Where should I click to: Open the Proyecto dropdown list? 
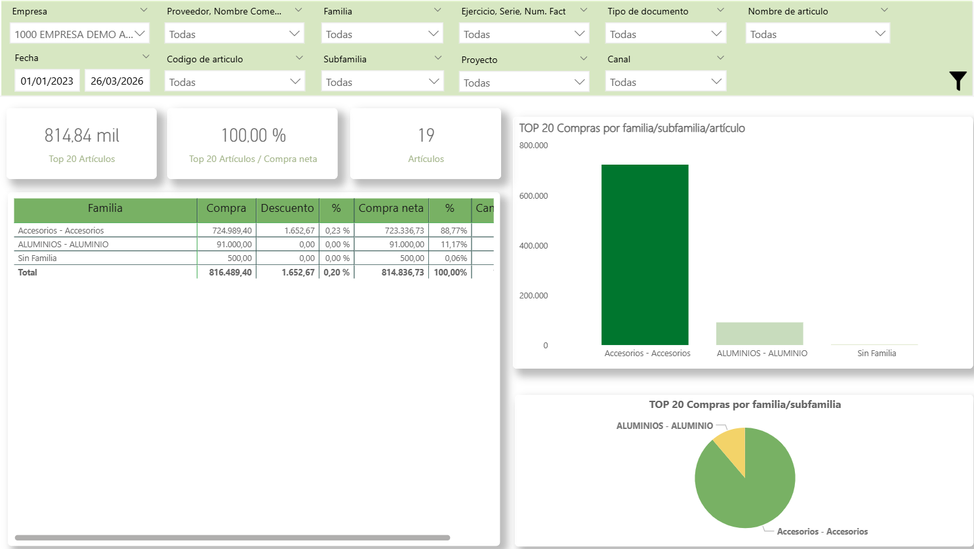[523, 83]
